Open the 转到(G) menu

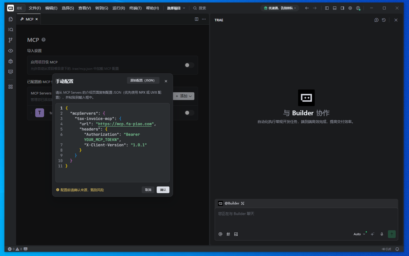[101, 8]
